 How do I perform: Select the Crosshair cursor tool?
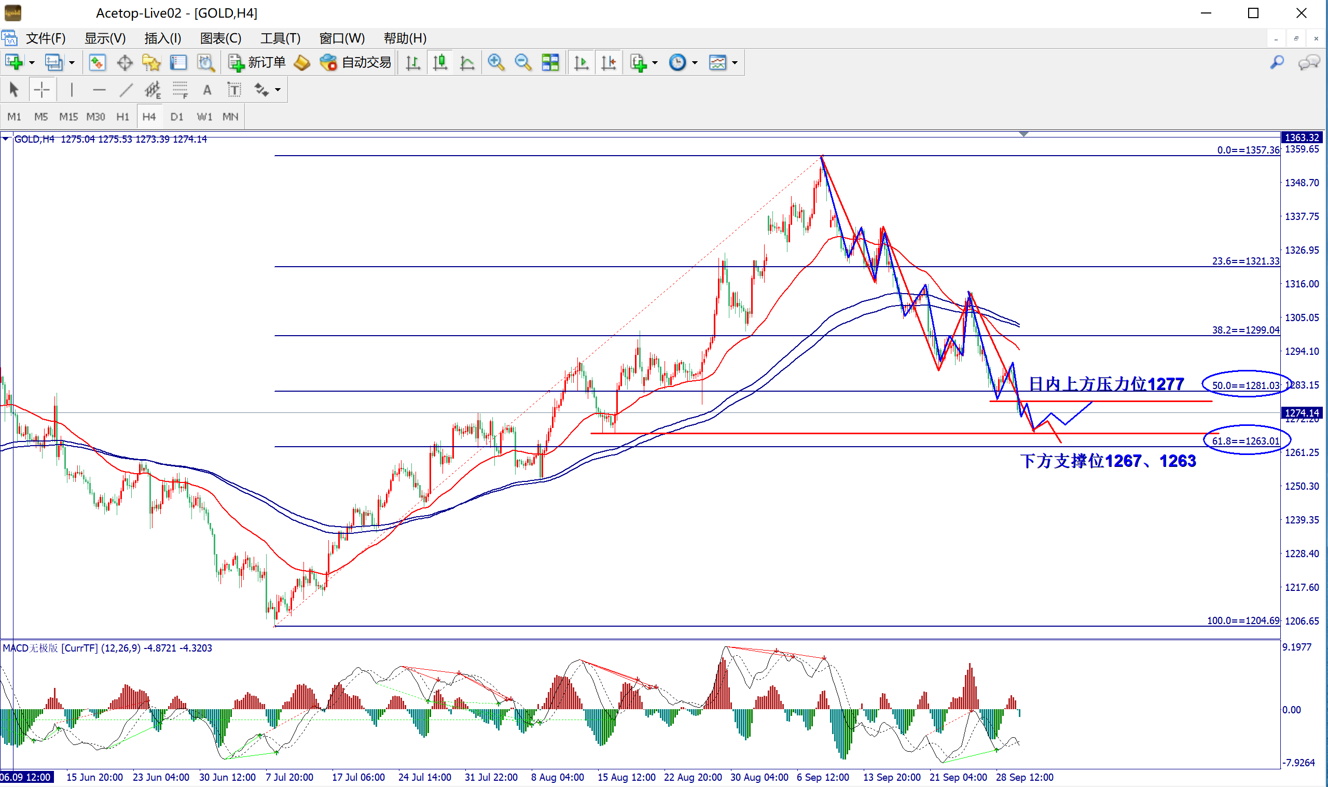[x=41, y=90]
